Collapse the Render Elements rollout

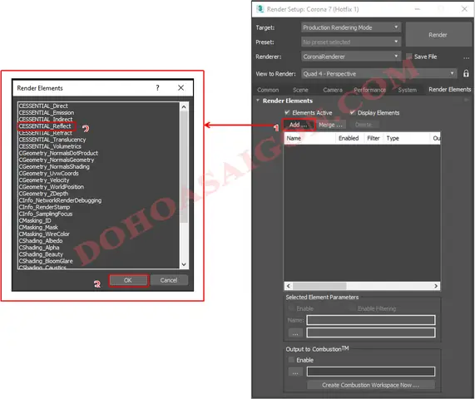click(x=258, y=101)
